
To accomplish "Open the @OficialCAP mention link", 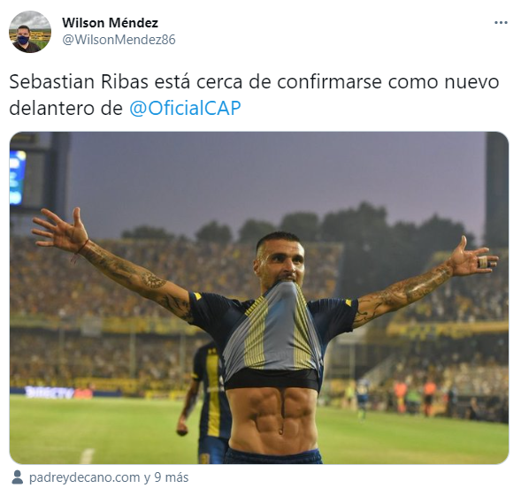I will (x=185, y=109).
